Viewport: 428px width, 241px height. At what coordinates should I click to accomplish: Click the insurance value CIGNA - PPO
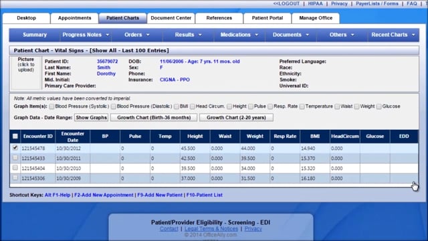[x=175, y=80]
